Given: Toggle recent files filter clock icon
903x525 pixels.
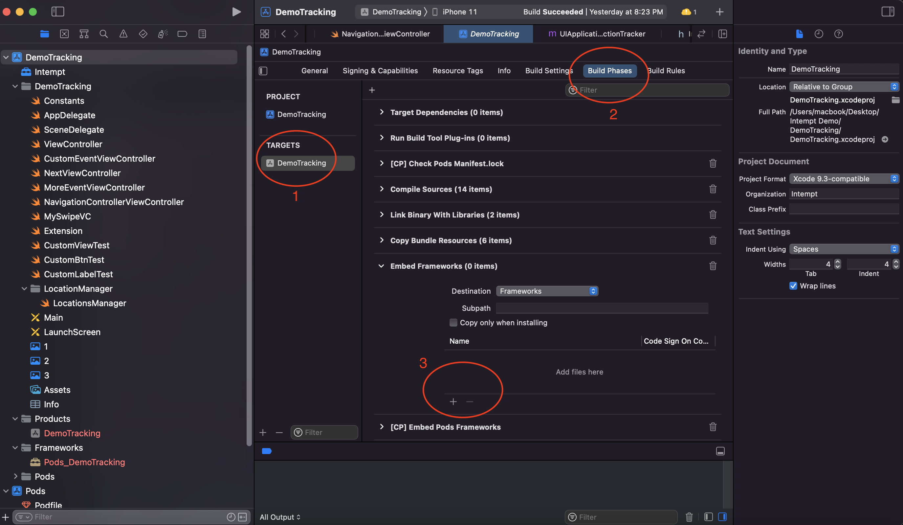Looking at the screenshot, I should [x=231, y=517].
